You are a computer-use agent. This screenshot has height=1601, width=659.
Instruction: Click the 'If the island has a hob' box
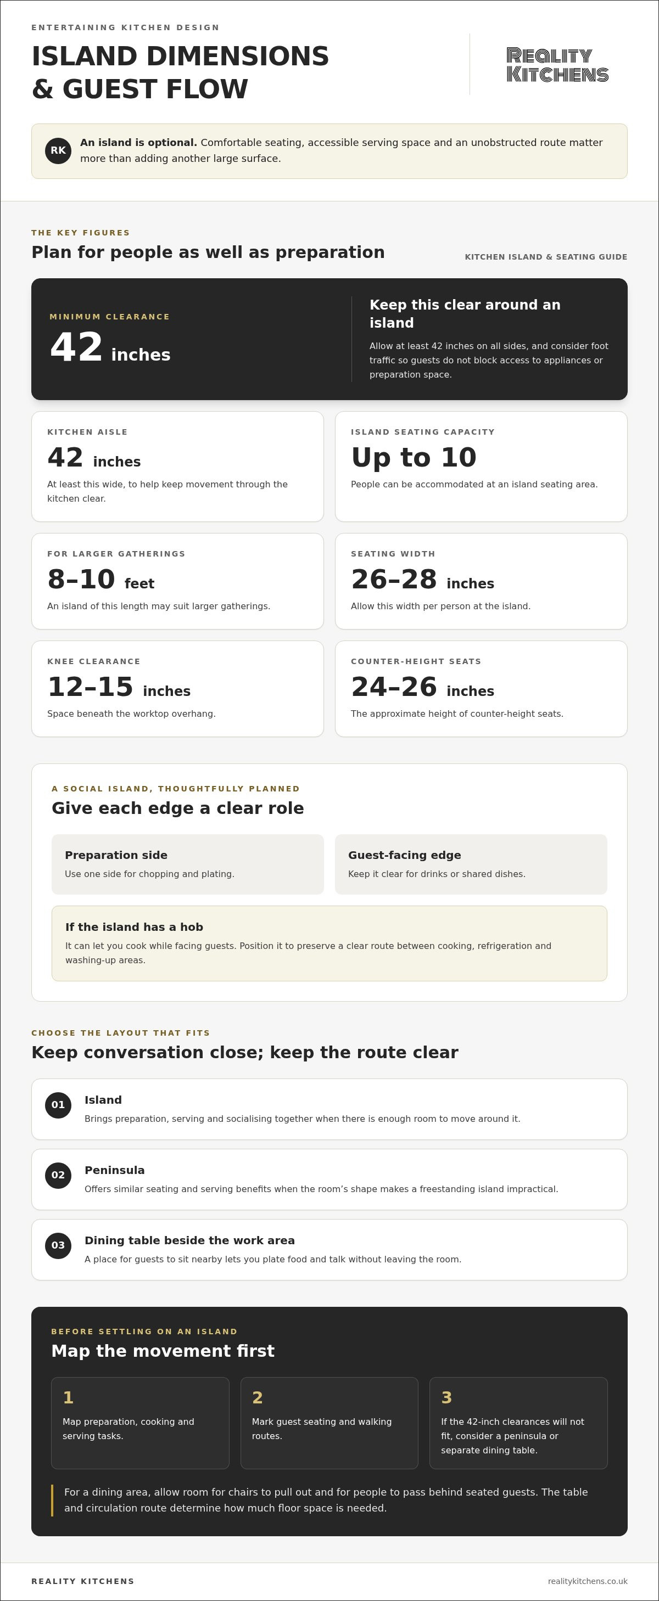click(329, 943)
